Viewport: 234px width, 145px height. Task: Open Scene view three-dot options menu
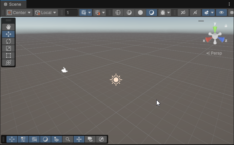point(229,4)
